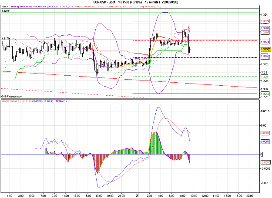Click the 17:00 time axis label
Screen dimensions: 272x198
pos(99,196)
